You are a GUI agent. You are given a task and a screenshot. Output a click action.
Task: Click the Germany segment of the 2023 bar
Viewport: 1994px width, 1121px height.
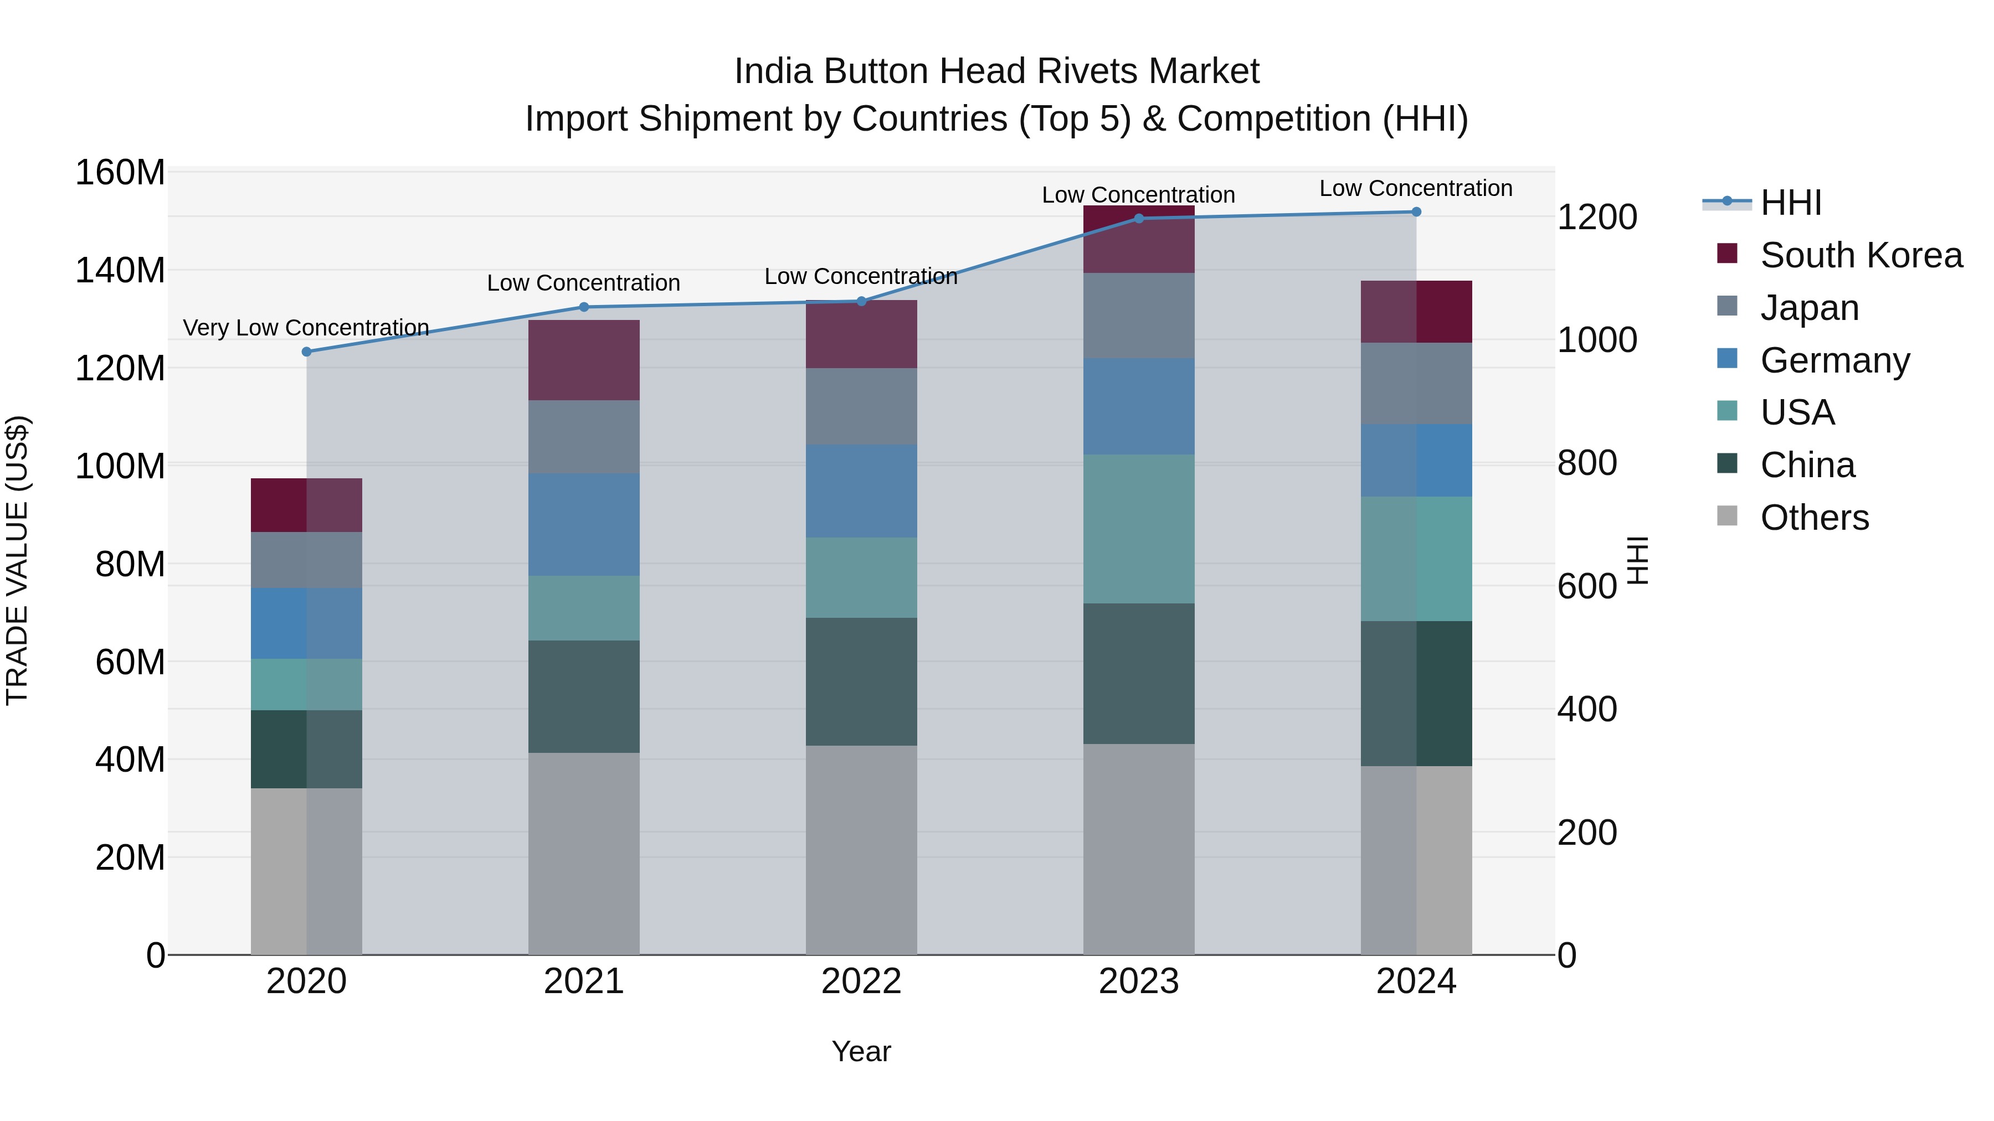click(1139, 406)
